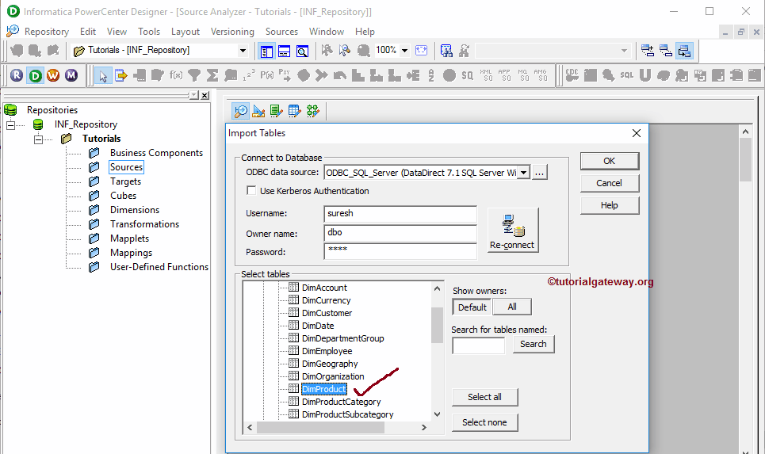Open the Mapping Designer tool icon
Viewport: 765px width, 454px height.
click(312, 111)
